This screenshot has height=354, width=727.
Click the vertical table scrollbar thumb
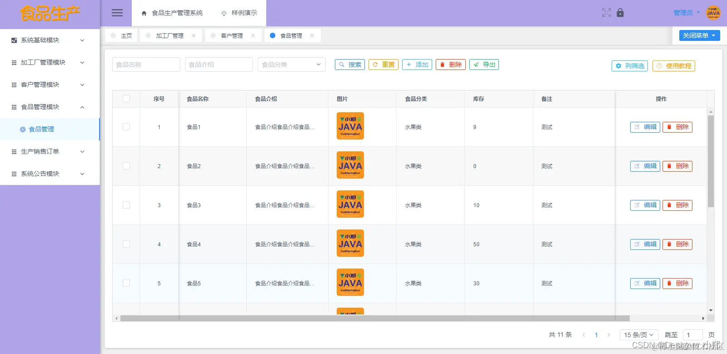point(711,161)
